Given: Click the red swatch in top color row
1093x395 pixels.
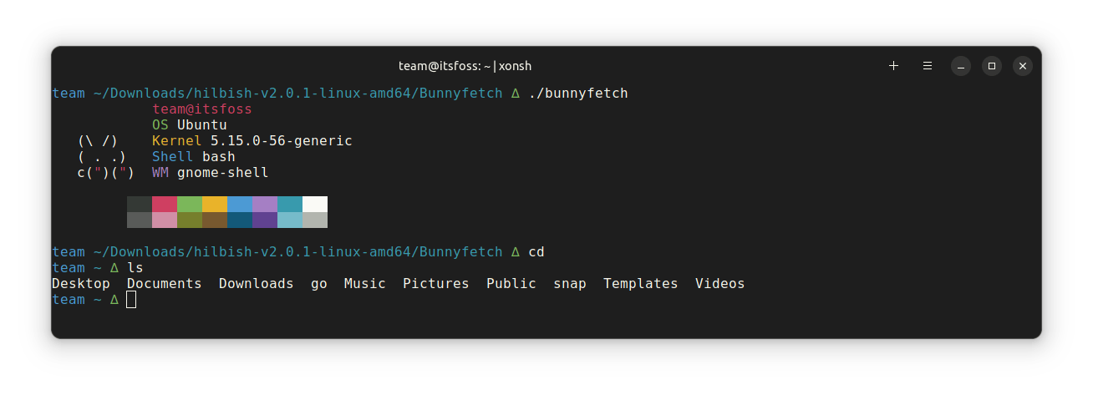Looking at the screenshot, I should [x=165, y=205].
